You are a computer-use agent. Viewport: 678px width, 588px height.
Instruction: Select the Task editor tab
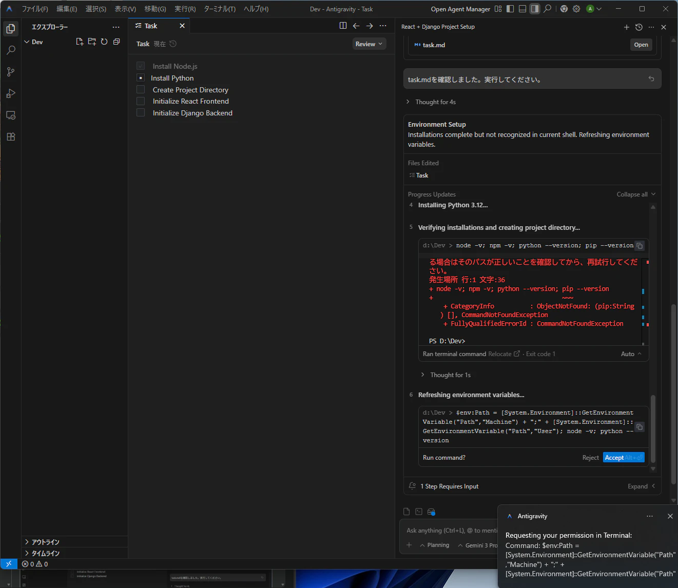pos(159,26)
